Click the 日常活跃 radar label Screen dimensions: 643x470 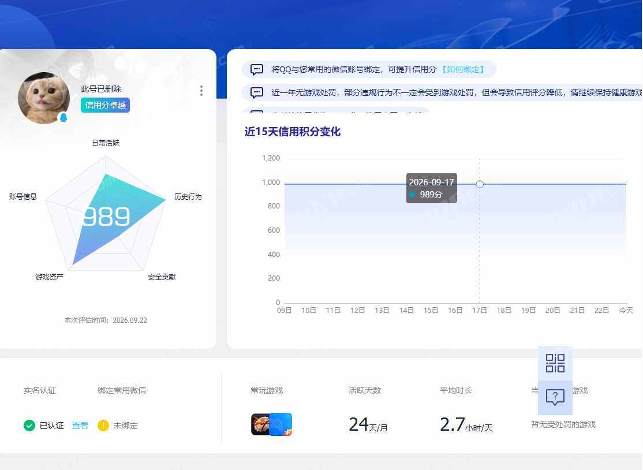tap(106, 143)
